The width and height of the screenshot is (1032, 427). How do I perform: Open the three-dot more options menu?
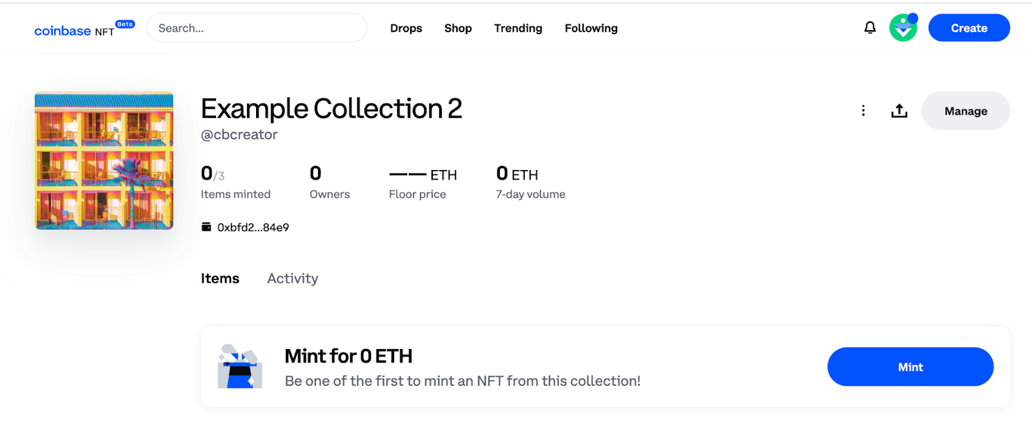[863, 111]
